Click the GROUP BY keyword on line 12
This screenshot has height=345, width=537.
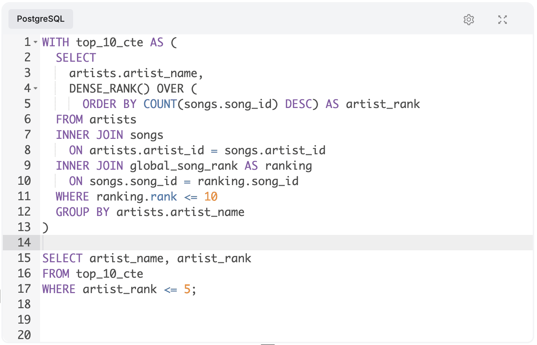coord(83,212)
